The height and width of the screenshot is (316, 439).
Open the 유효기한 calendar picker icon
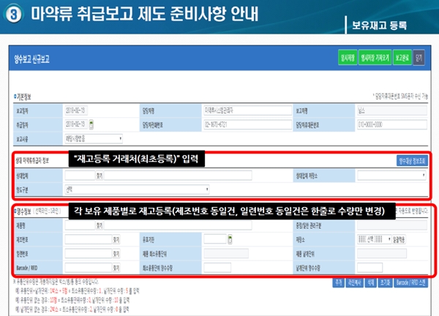pos(230,238)
